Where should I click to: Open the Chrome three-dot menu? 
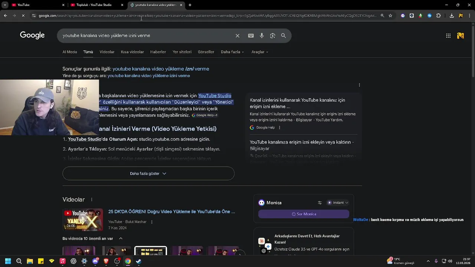(x=470, y=16)
